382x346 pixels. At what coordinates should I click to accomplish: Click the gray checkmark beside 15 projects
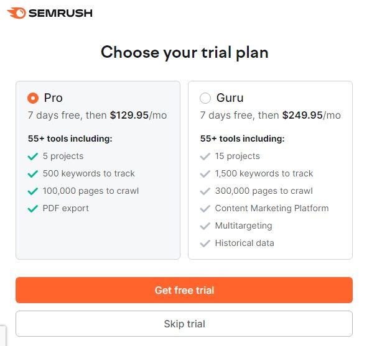click(x=205, y=157)
